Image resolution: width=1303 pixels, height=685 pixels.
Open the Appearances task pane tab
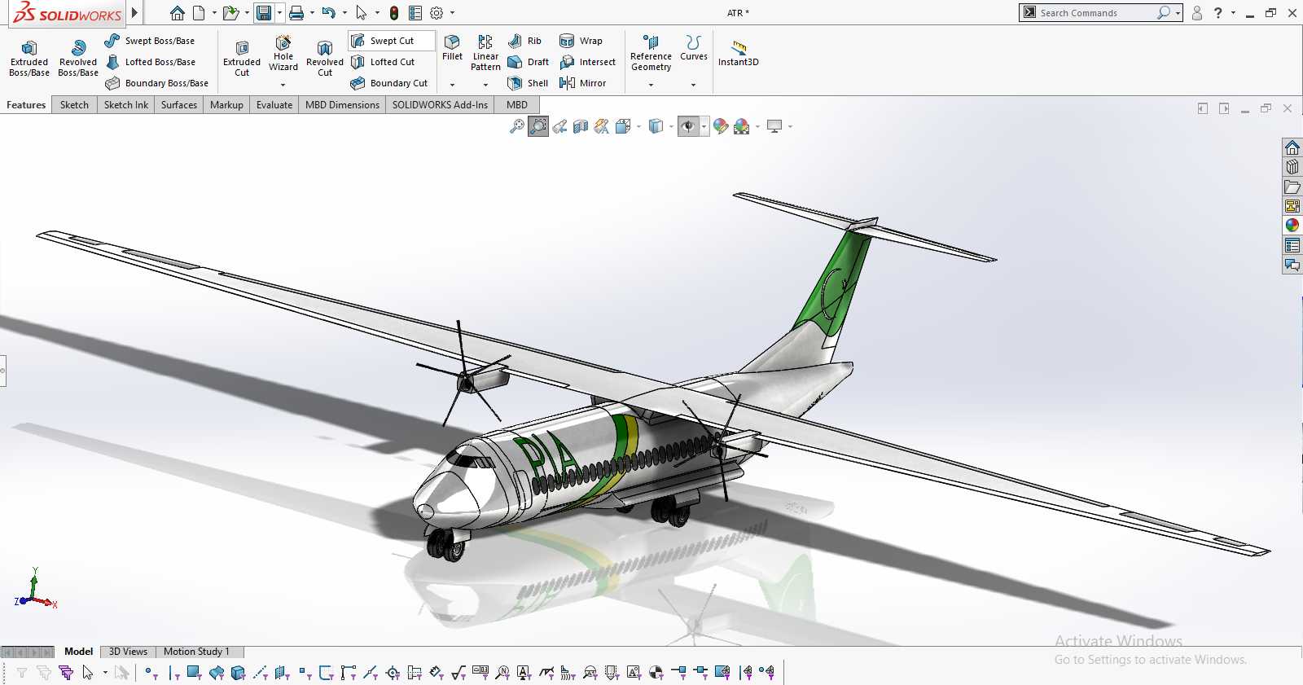1292,226
